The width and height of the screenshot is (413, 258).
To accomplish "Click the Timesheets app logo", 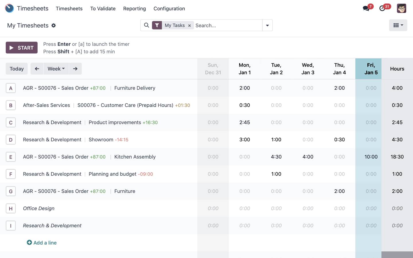I will point(9,8).
